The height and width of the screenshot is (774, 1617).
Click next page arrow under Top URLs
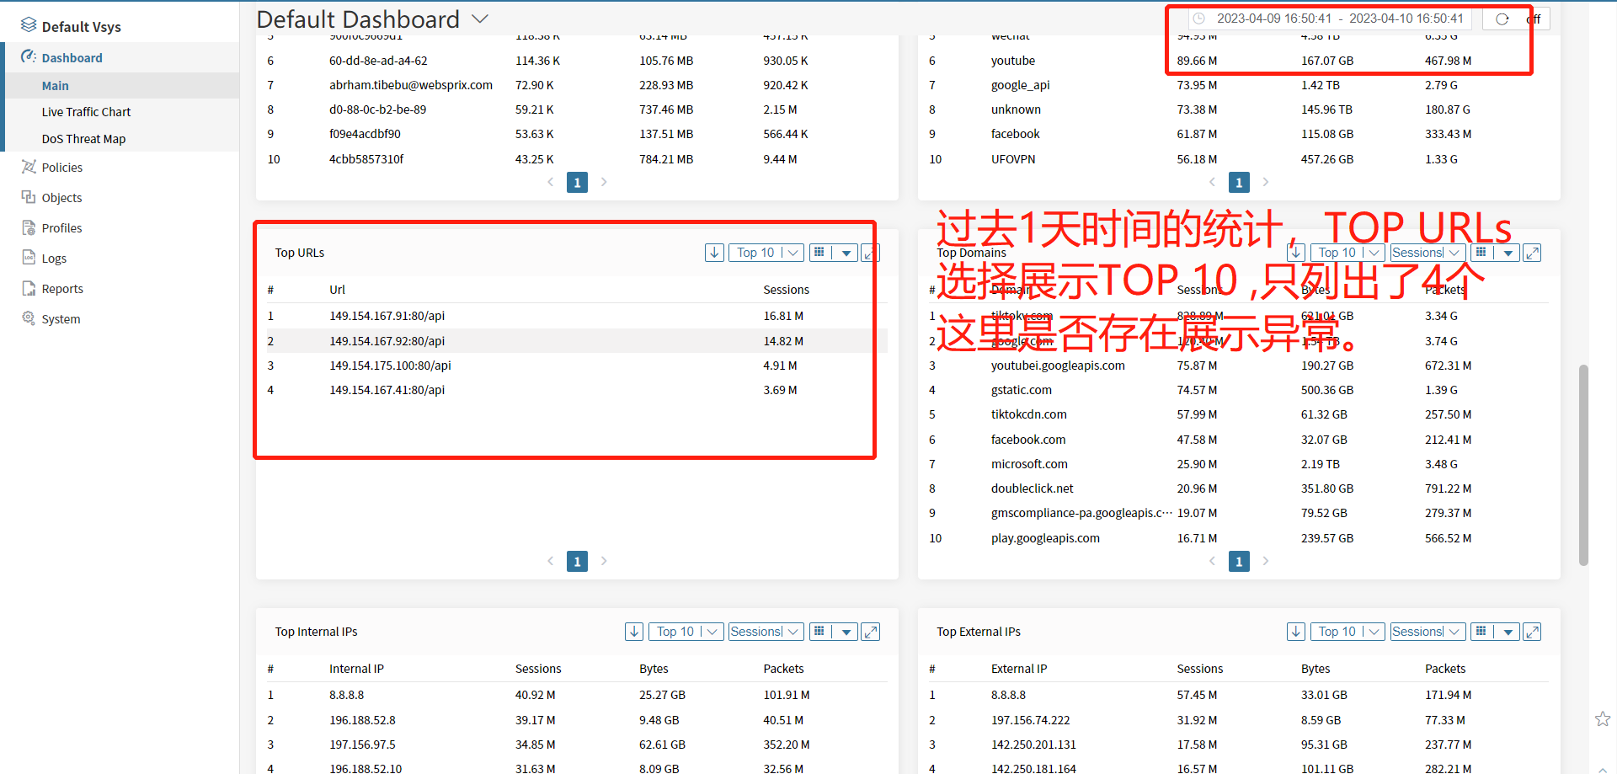[604, 562]
